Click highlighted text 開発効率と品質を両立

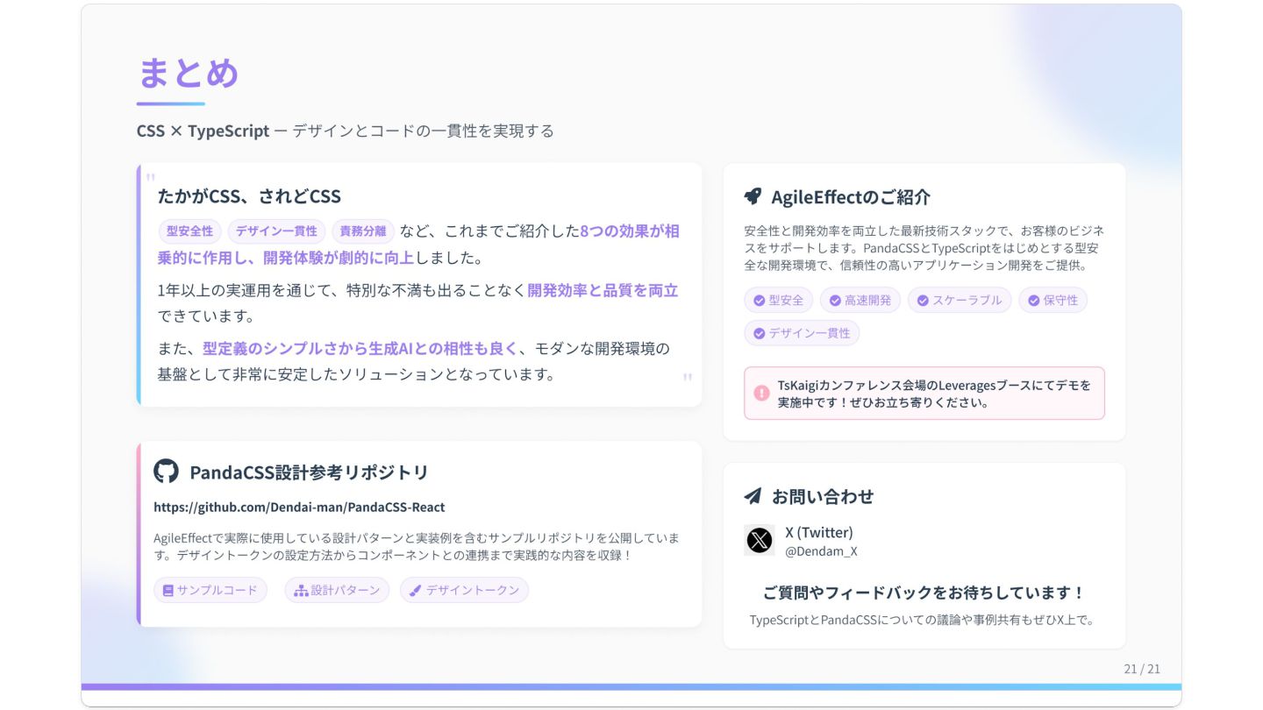[603, 290]
